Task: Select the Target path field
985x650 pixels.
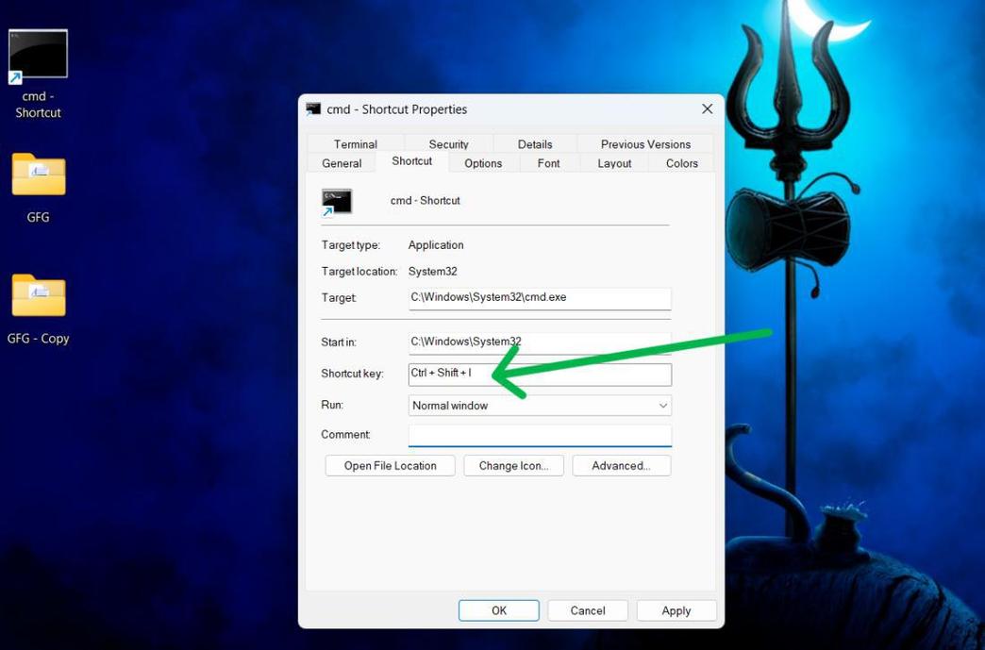Action: click(x=539, y=297)
